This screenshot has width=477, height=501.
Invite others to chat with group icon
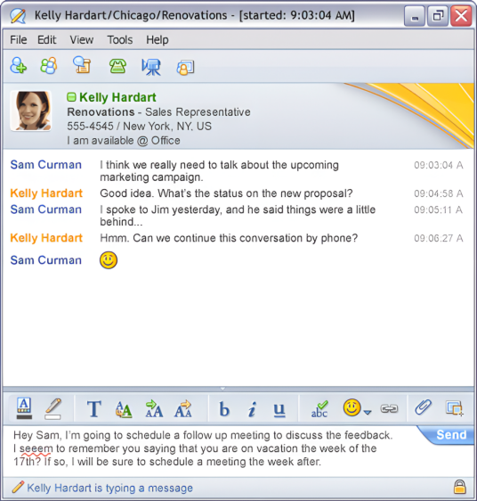click(x=49, y=65)
